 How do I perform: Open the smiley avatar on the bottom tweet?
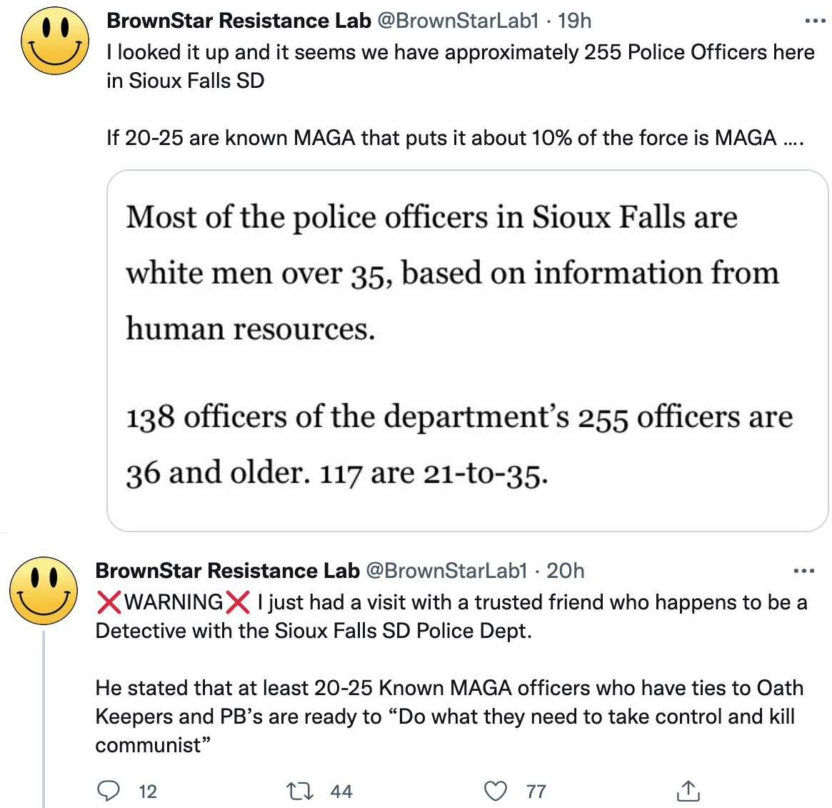(x=44, y=590)
